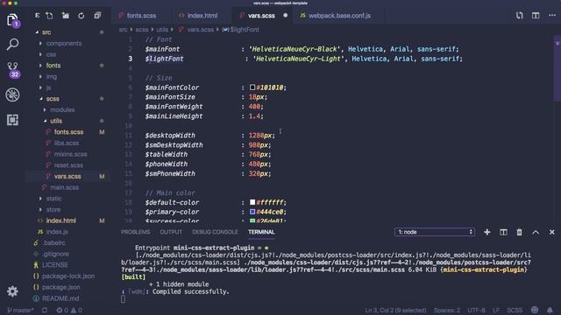
Task: Expand the static folder
Action: tap(53, 199)
